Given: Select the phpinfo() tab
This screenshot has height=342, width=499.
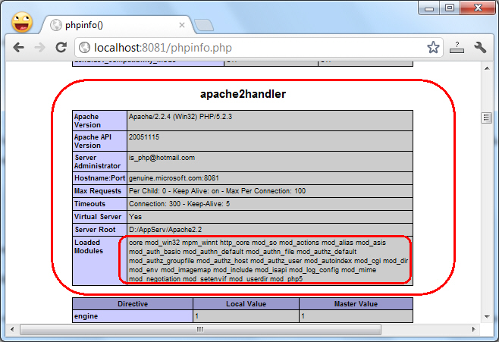Looking at the screenshot, I should click(118, 25).
